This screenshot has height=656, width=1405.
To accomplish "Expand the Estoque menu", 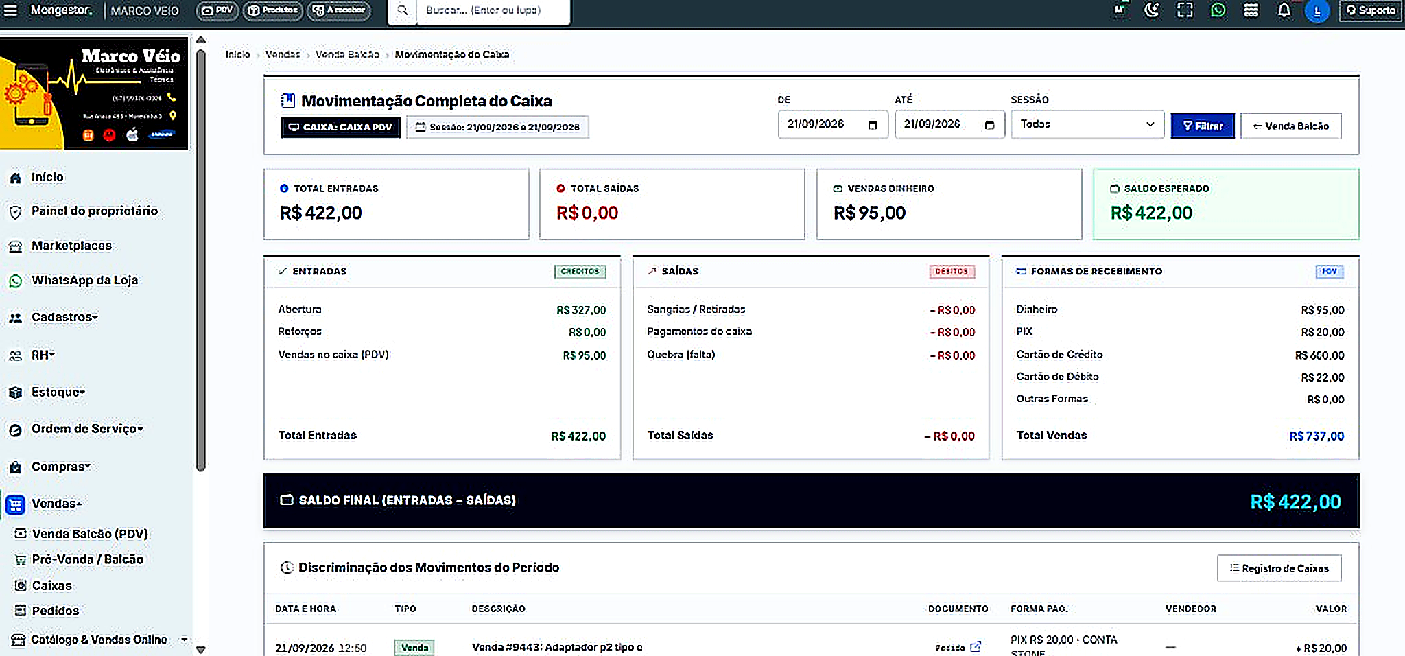I will click(58, 392).
